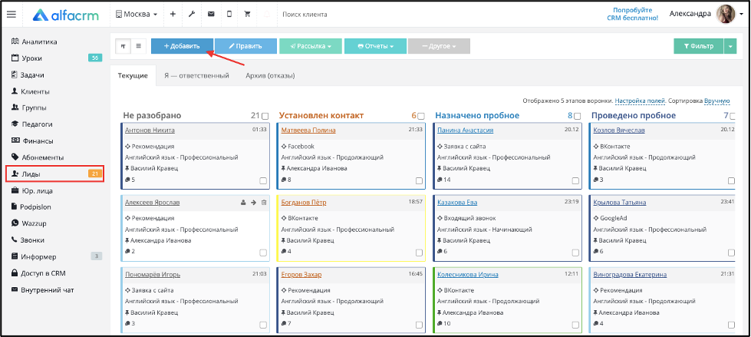
Task: Open the Рассылка dropdown button
Action: (311, 46)
